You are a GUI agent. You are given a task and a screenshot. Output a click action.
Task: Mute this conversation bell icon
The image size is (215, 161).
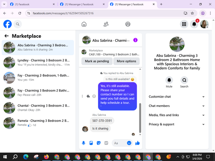click(x=169, y=80)
